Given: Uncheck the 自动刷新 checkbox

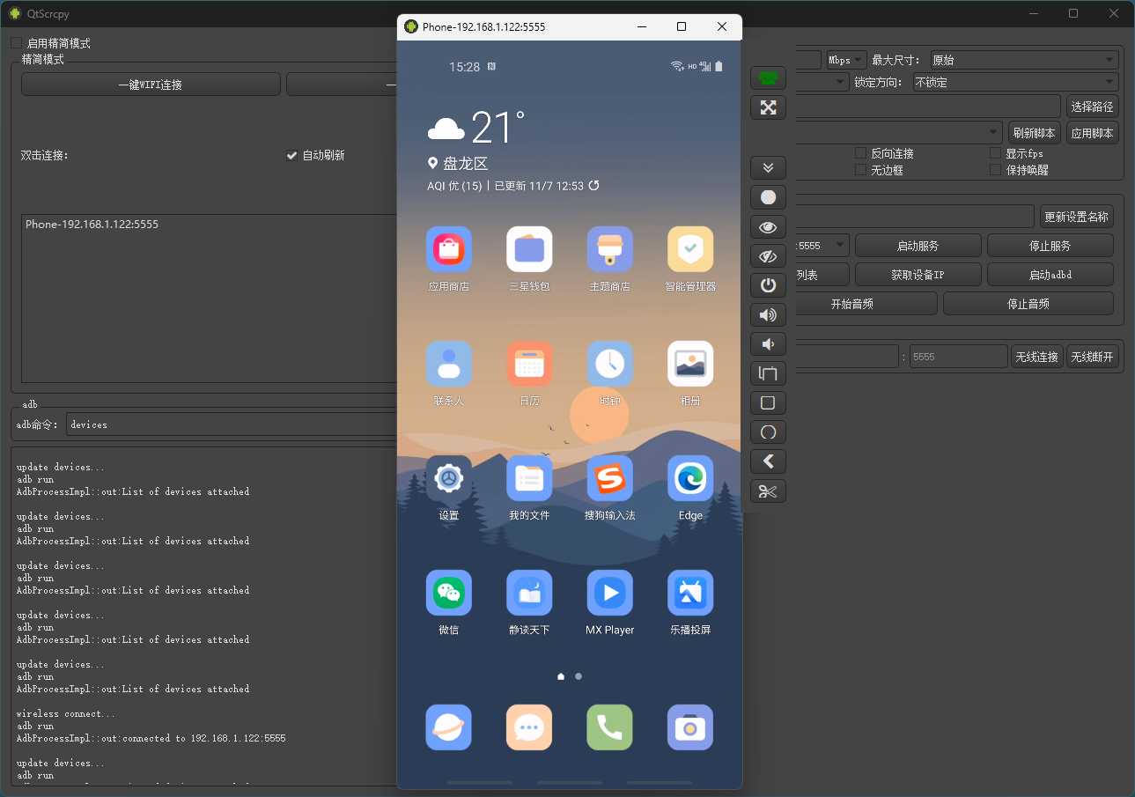Looking at the screenshot, I should 292,155.
